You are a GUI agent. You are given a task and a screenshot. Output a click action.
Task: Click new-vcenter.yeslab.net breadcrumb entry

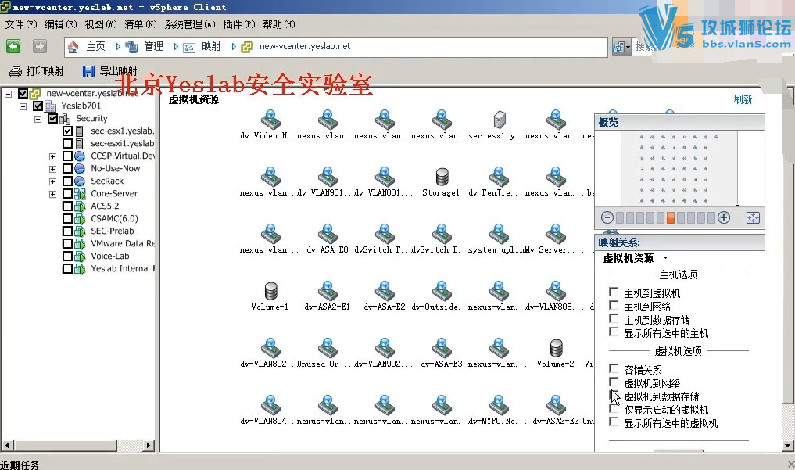[x=305, y=46]
